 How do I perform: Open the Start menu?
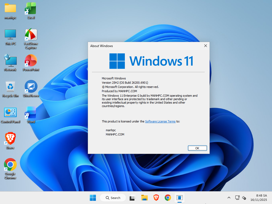click(92, 198)
